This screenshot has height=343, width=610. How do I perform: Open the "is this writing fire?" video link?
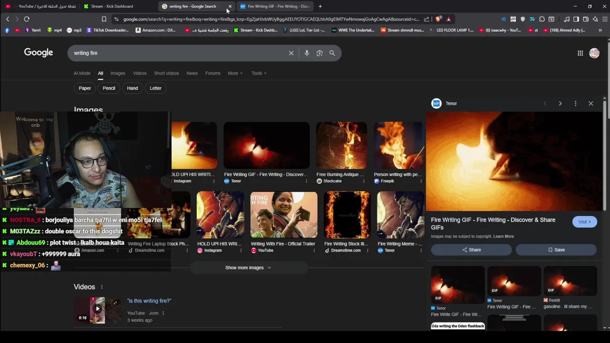click(149, 301)
